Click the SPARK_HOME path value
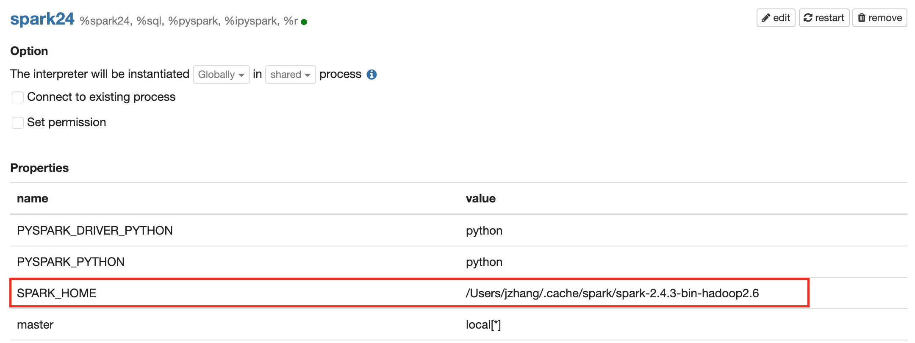Screen dimensions: 915x343 [612, 293]
